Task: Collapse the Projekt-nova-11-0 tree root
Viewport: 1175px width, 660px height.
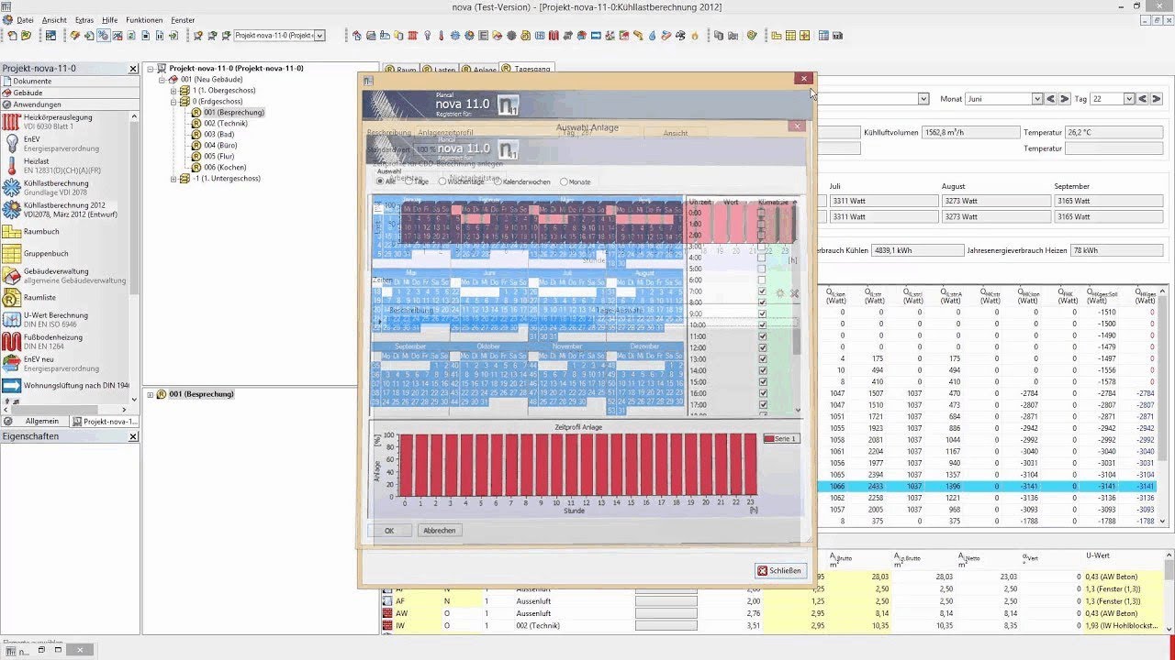Action: click(150, 68)
